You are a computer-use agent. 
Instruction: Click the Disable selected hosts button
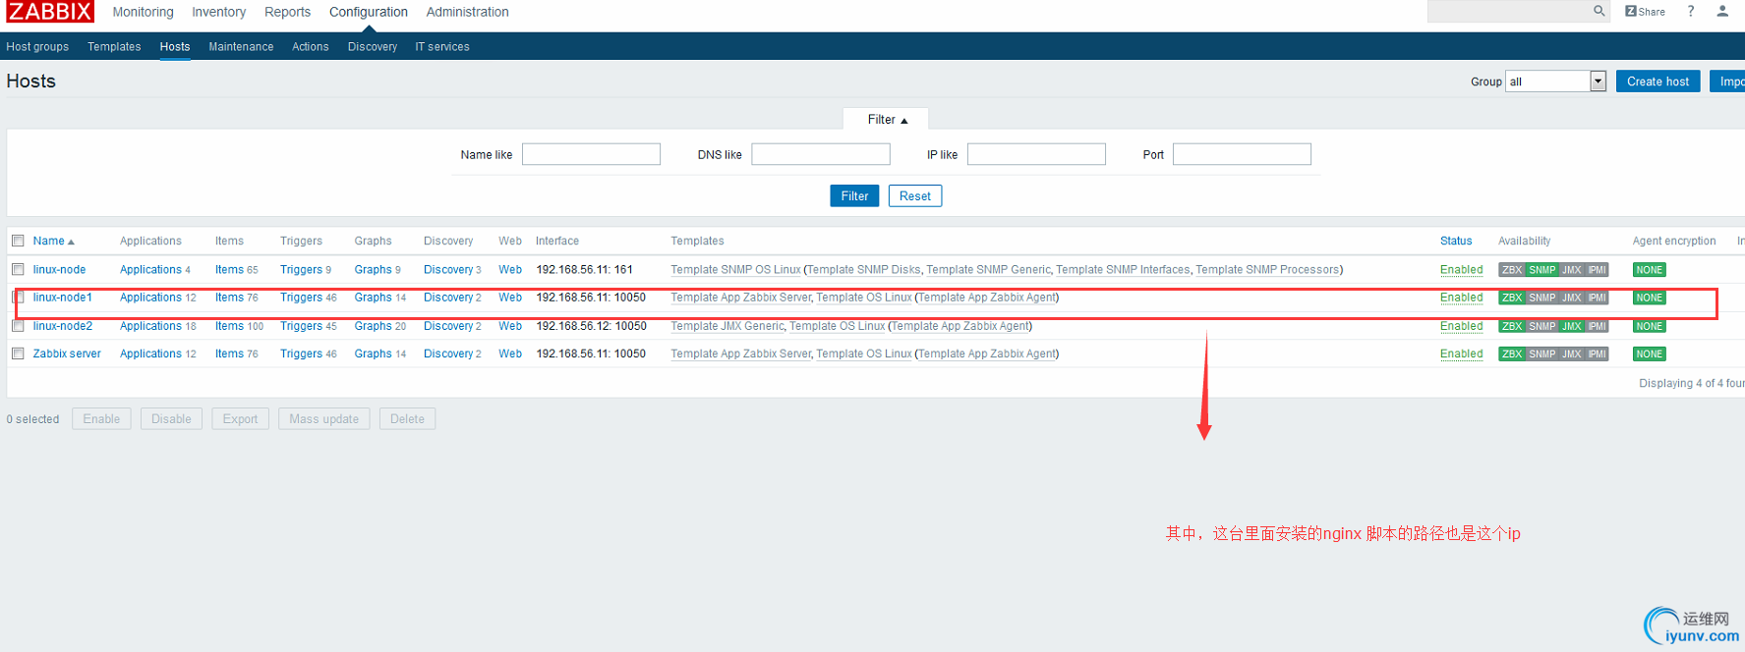point(171,419)
